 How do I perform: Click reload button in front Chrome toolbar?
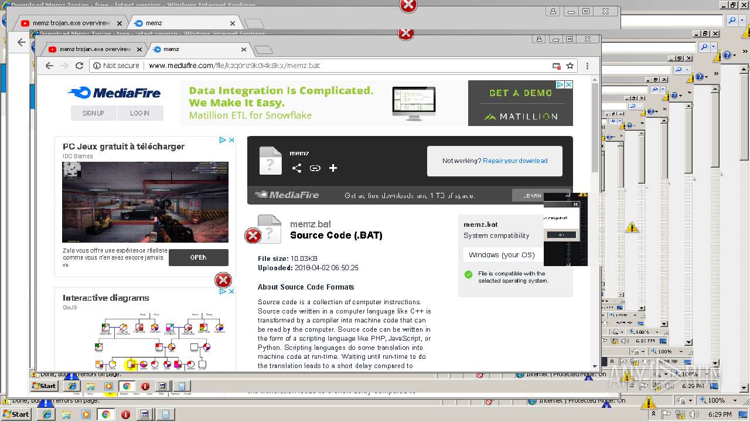[x=80, y=66]
